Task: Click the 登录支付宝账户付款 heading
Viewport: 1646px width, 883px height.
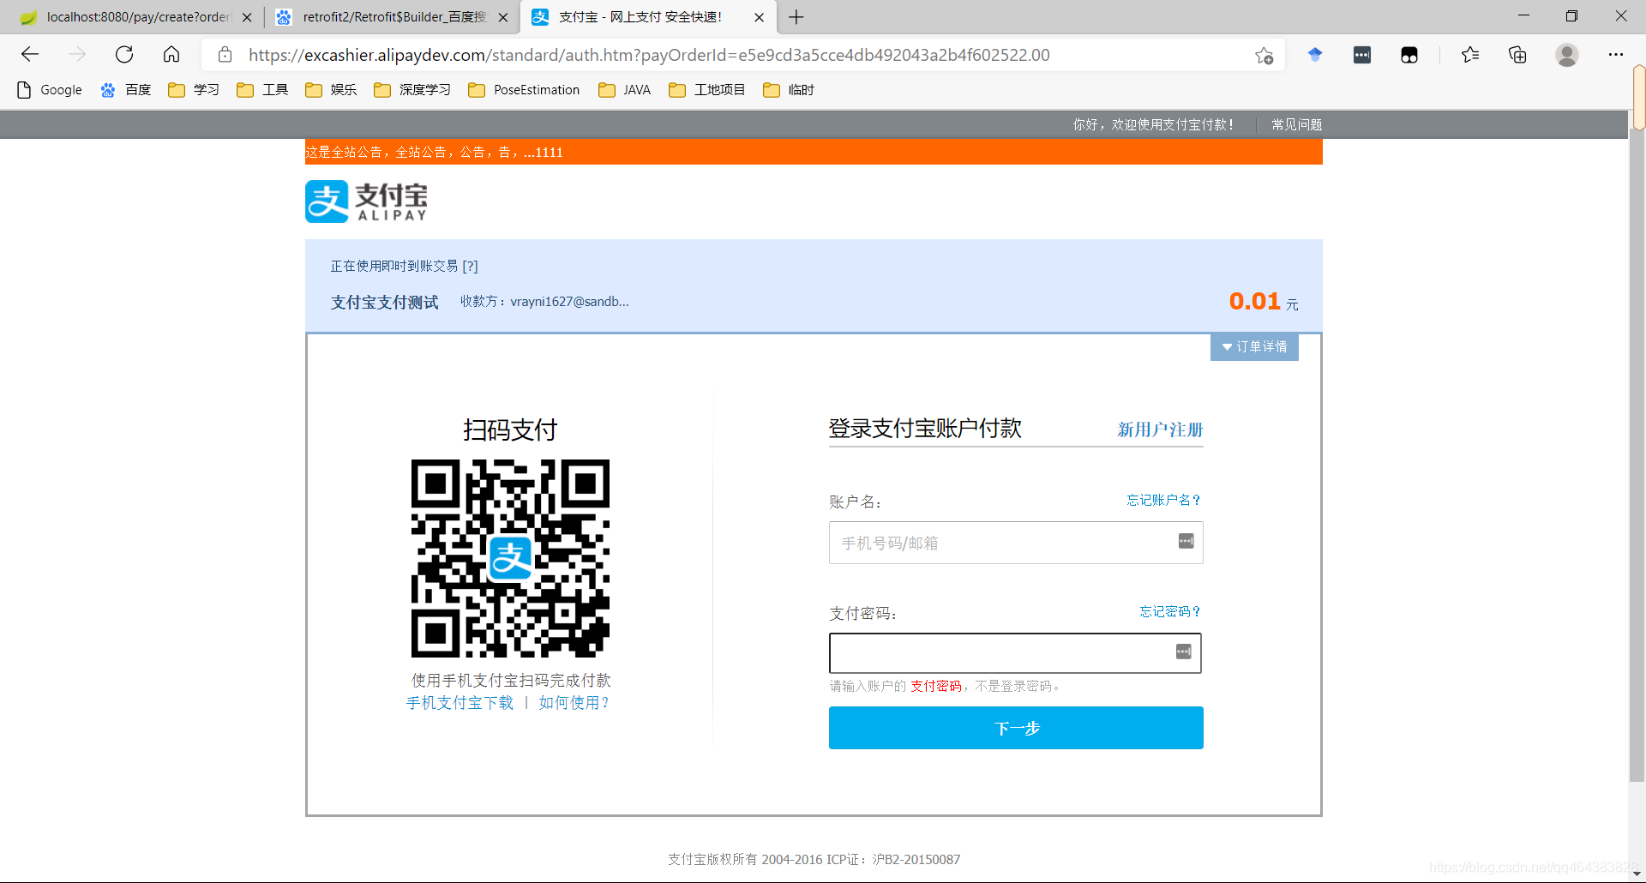Action: 925,428
